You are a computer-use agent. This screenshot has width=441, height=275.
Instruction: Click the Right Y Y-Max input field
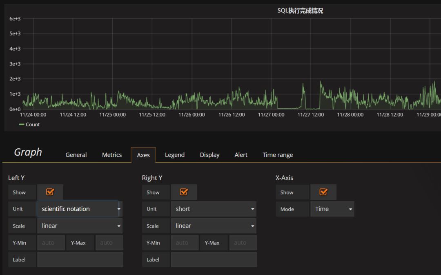(x=243, y=243)
